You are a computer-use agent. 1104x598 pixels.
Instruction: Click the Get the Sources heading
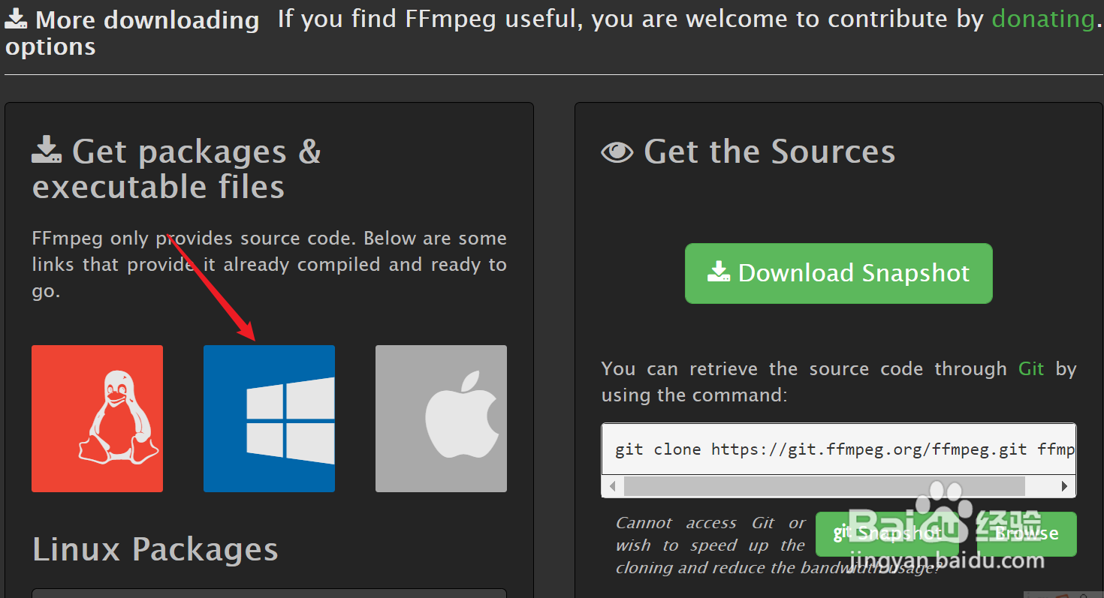(769, 152)
